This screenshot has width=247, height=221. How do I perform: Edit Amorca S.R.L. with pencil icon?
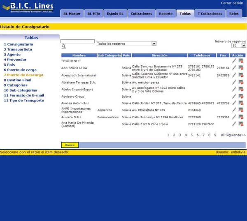pyautogui.click(x=234, y=117)
